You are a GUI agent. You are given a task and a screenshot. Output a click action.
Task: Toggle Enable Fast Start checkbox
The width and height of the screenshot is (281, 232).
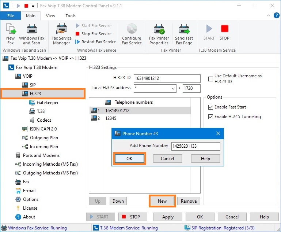coord(210,107)
